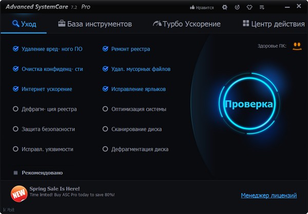Close the Advanced SystemCare window

coord(299,6)
